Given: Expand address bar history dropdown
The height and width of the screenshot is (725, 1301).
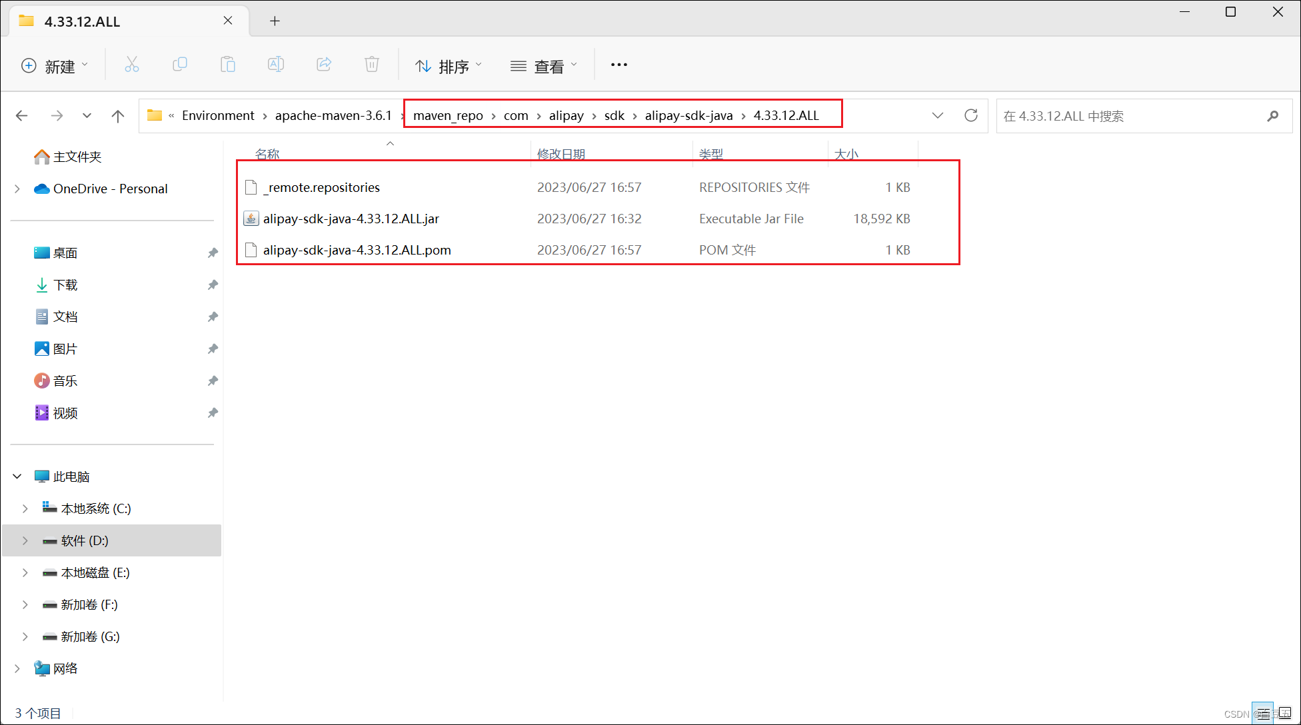Looking at the screenshot, I should [x=938, y=115].
